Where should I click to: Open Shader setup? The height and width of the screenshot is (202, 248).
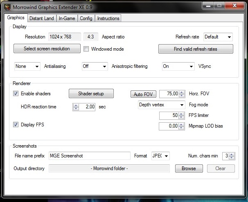click(x=91, y=94)
